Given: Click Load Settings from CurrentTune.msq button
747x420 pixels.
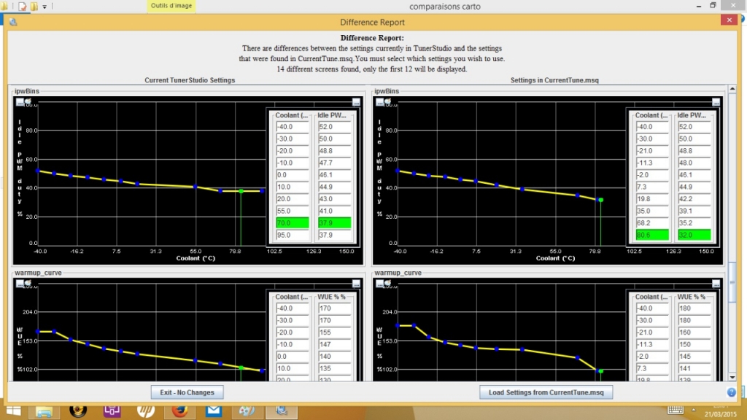Looking at the screenshot, I should 546,392.
